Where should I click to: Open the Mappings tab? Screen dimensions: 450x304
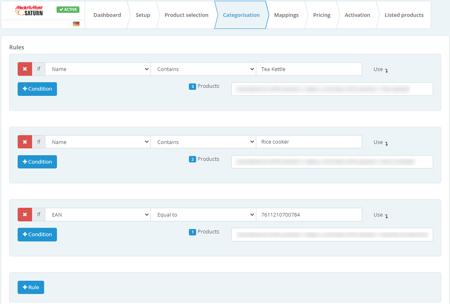pos(286,15)
